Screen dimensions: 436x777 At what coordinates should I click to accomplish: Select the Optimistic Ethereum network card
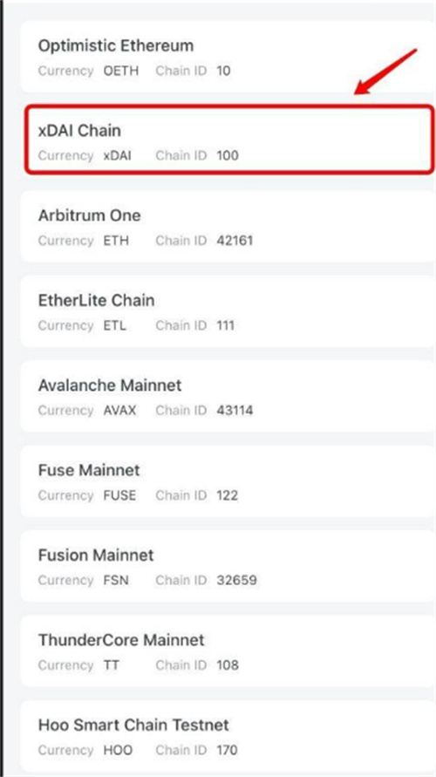(x=228, y=57)
